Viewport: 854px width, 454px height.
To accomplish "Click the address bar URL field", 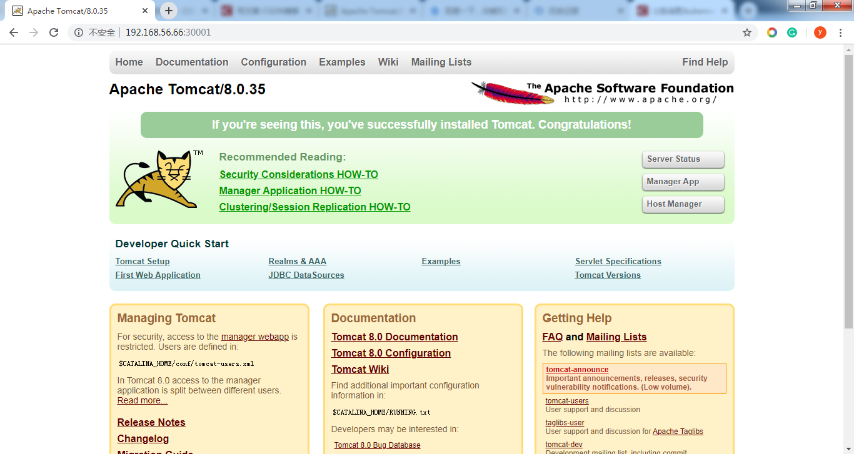I will click(x=413, y=32).
